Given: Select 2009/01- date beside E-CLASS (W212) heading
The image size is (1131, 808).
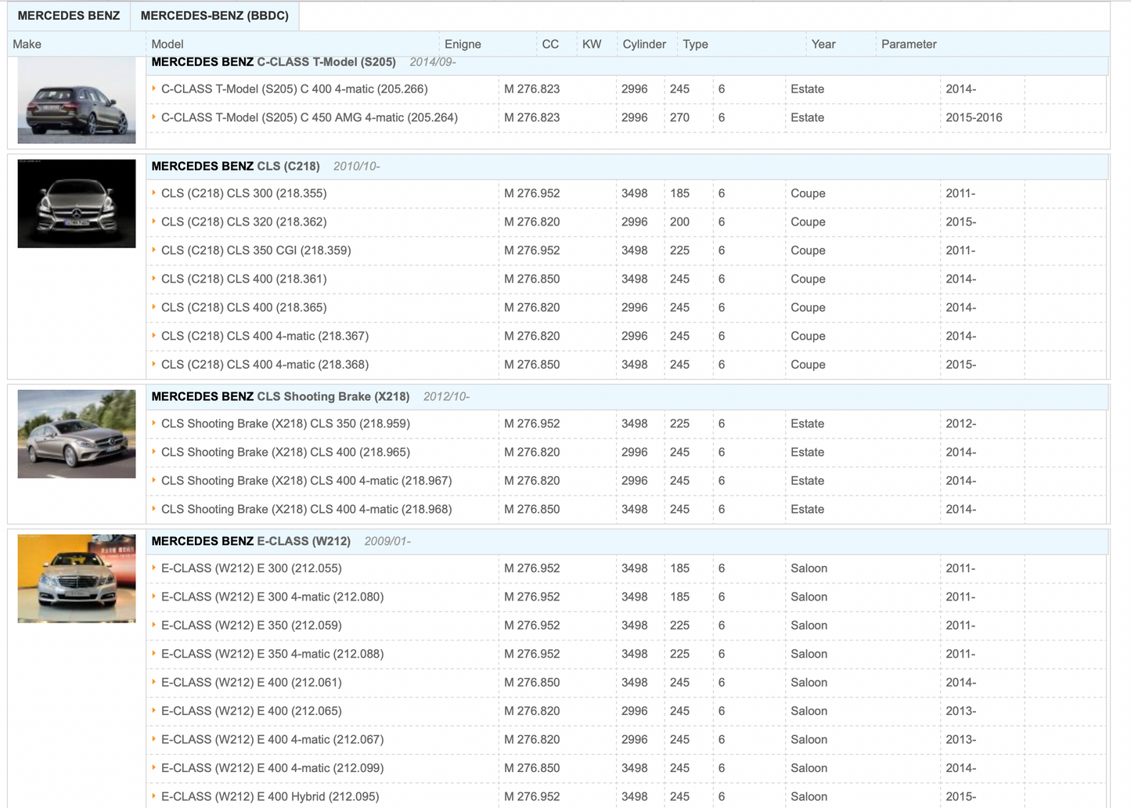Looking at the screenshot, I should (x=387, y=541).
